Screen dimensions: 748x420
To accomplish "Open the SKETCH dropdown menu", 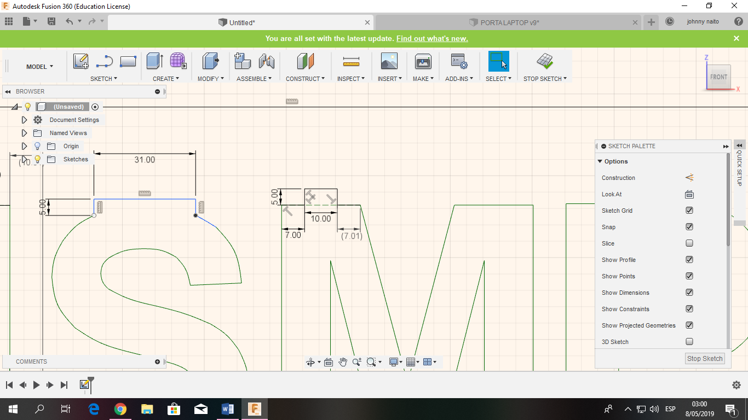I will [104, 79].
